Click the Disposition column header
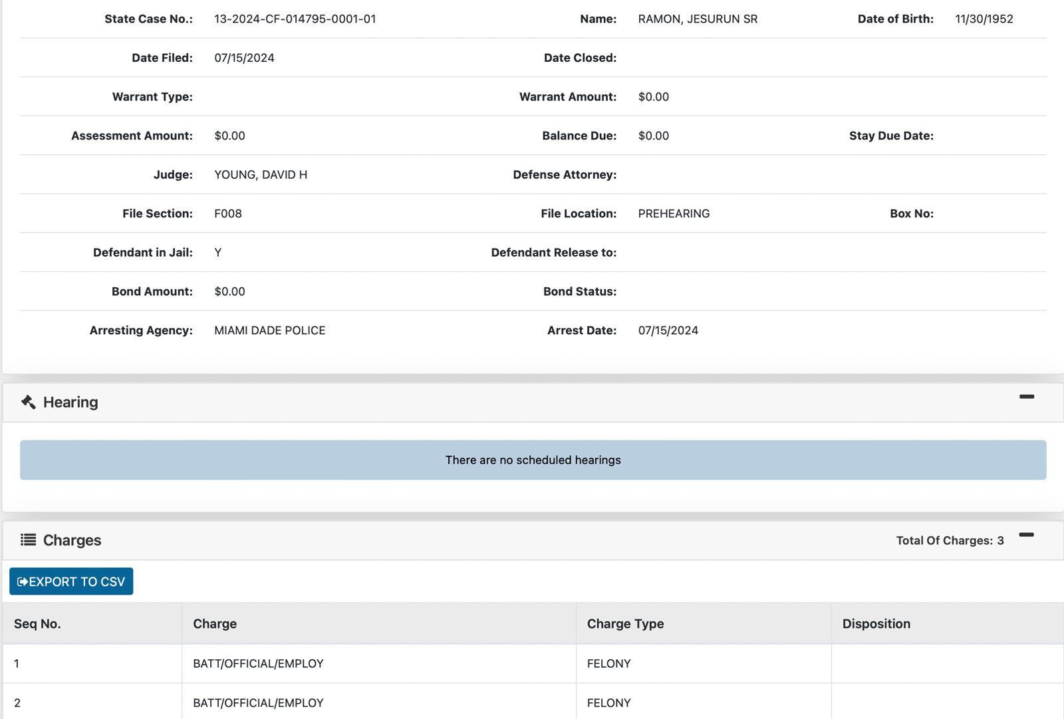 pos(876,623)
